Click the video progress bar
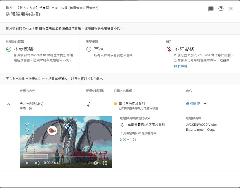240x188 pixels. (x=66, y=156)
